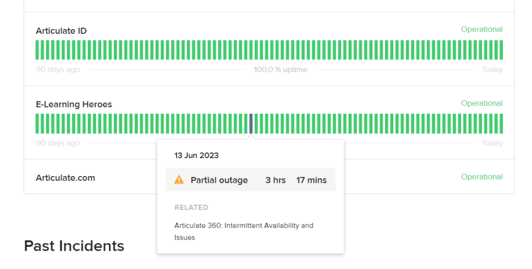The image size is (532, 269).
Task: Click the Past Incidents heading
Action: pos(74,246)
